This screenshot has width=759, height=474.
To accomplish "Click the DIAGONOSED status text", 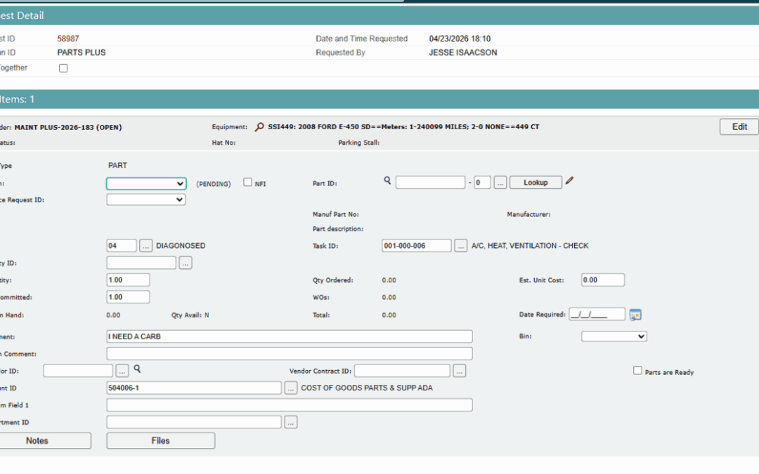I will [181, 246].
